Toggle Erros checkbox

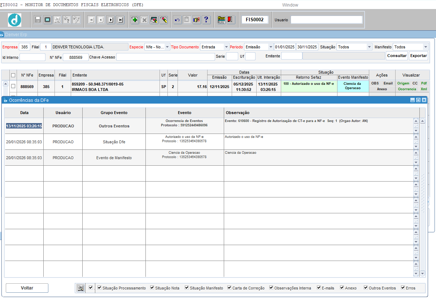coord(403,288)
